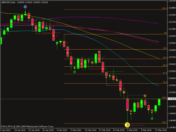
Task: Click the 1.62390 price axis label
Action: coord(172,22)
